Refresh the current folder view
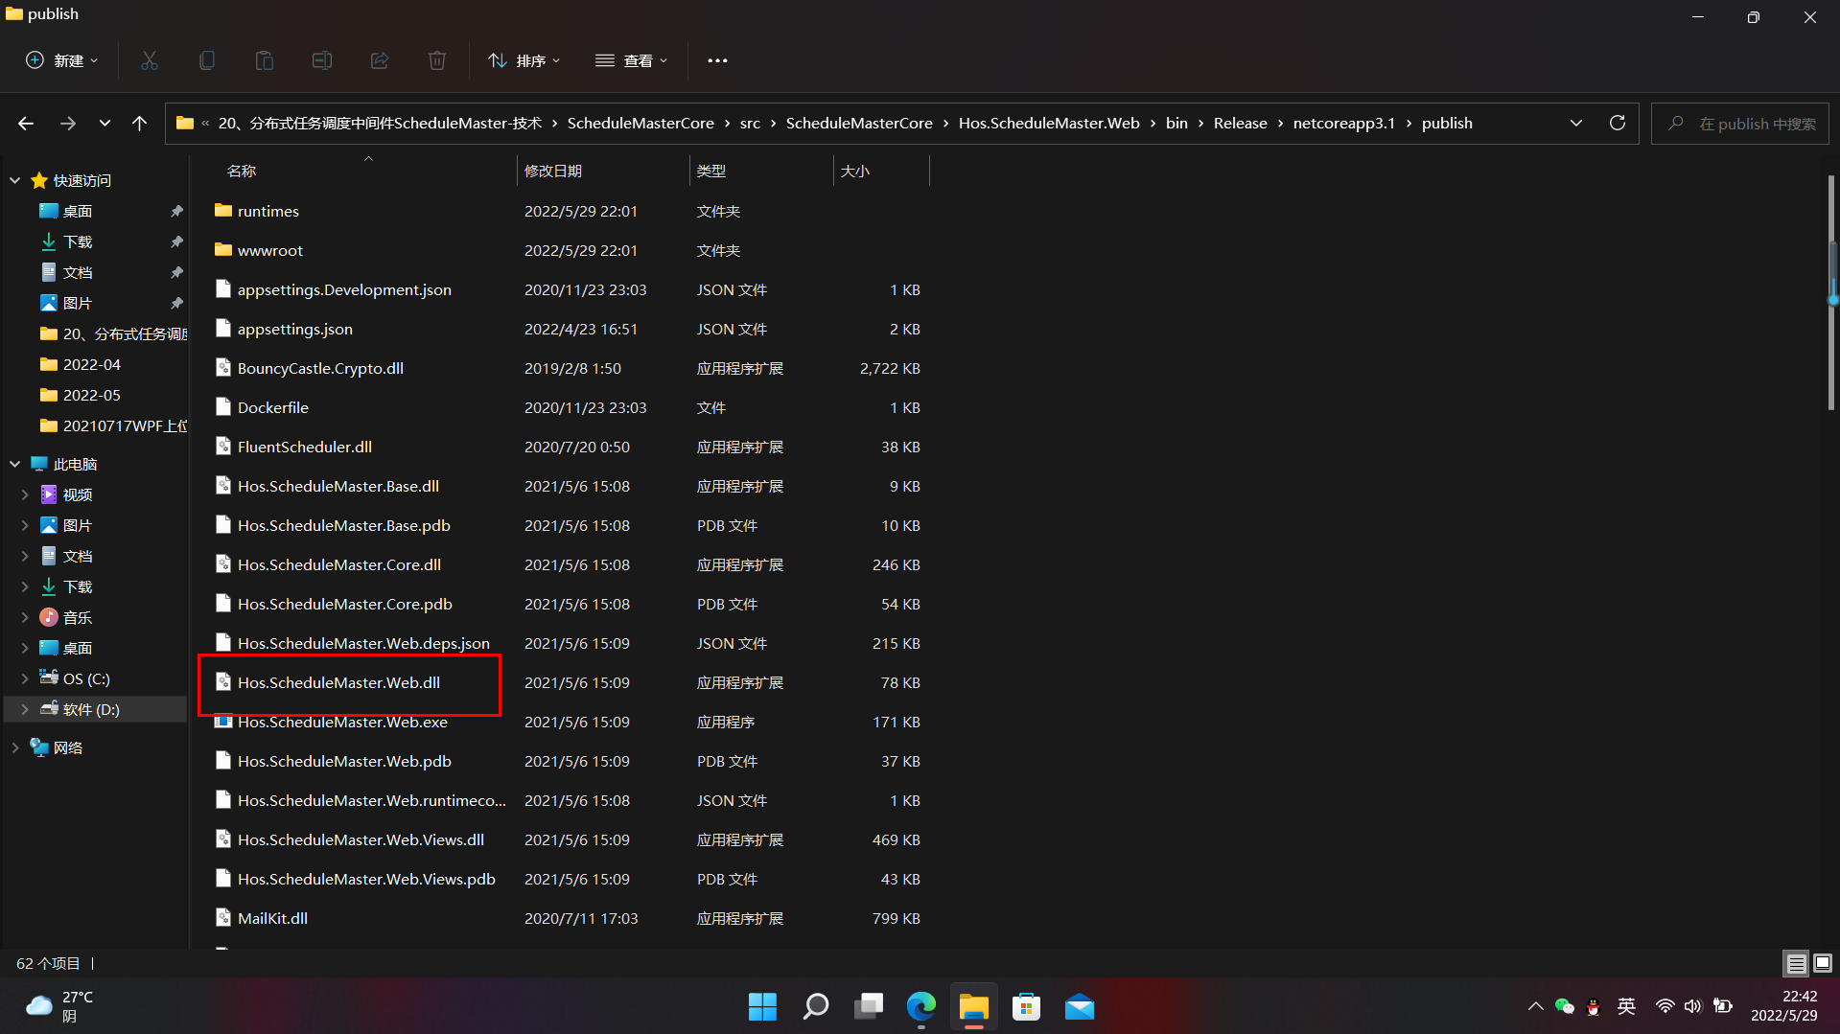The image size is (1840, 1034). click(x=1618, y=123)
